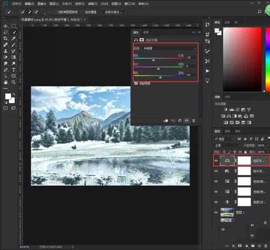Click the search magnifier icon at top right
This screenshot has height=250, width=270.
pyautogui.click(x=259, y=12)
